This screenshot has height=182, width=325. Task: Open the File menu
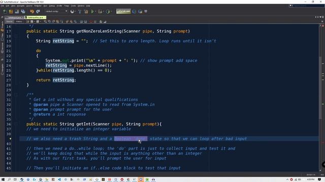click(2, 6)
